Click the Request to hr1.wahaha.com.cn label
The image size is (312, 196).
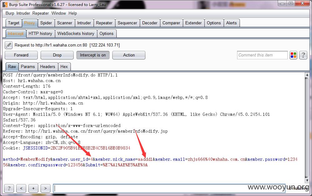click(67, 45)
